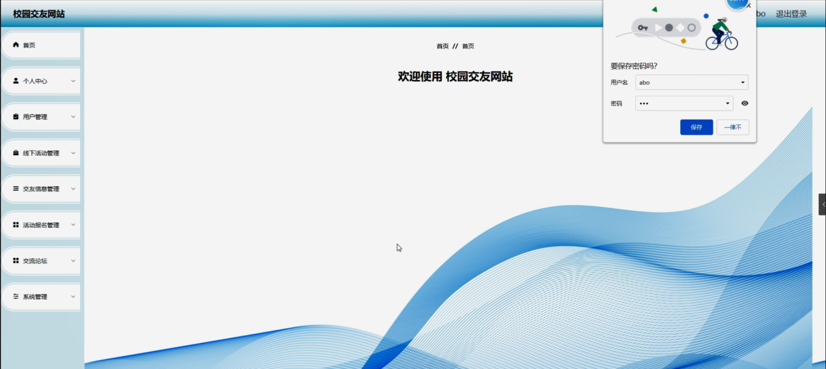Click the side panel collapse handle

click(822, 204)
